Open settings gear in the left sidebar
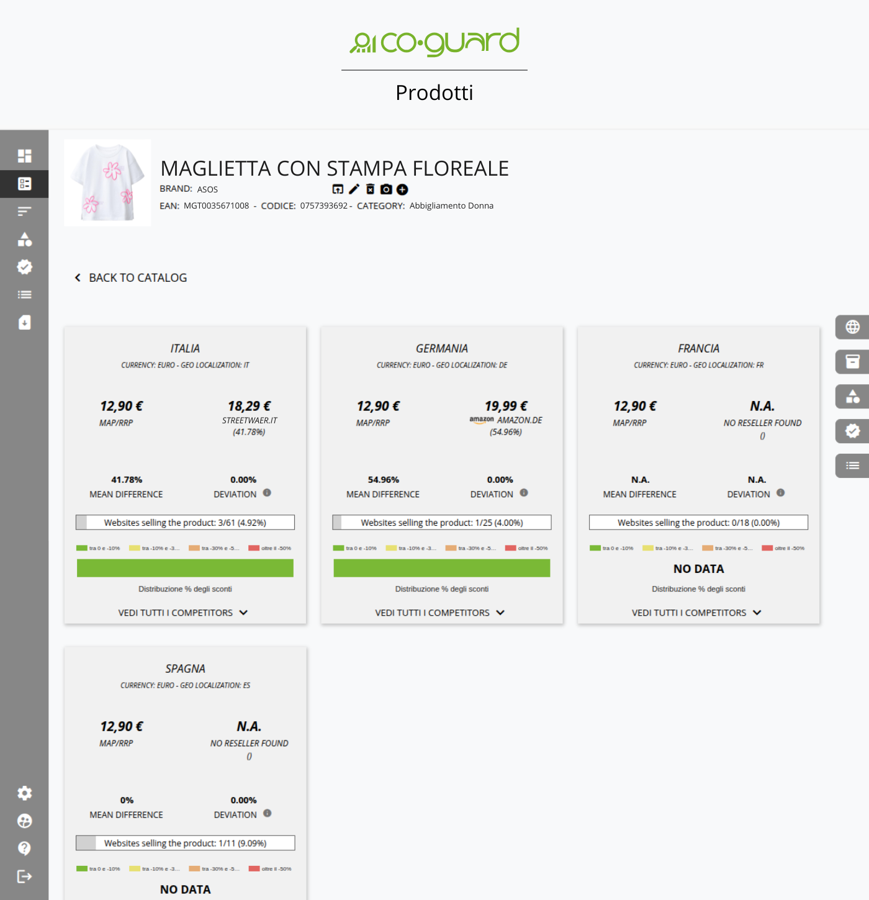Image resolution: width=869 pixels, height=900 pixels. (24, 793)
